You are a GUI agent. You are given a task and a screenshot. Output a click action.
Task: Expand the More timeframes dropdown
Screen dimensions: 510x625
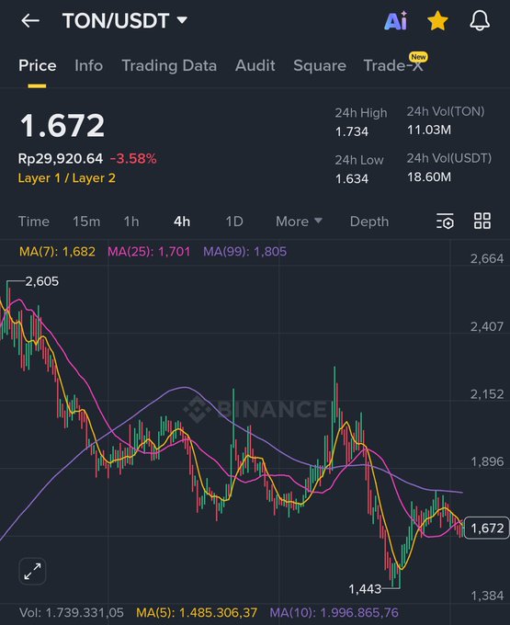[299, 222]
